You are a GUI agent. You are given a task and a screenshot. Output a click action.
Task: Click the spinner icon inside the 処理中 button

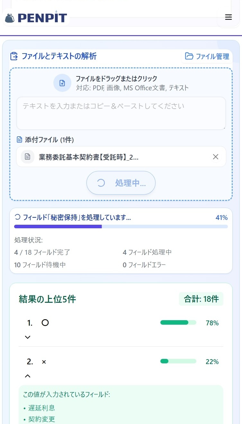point(101,182)
